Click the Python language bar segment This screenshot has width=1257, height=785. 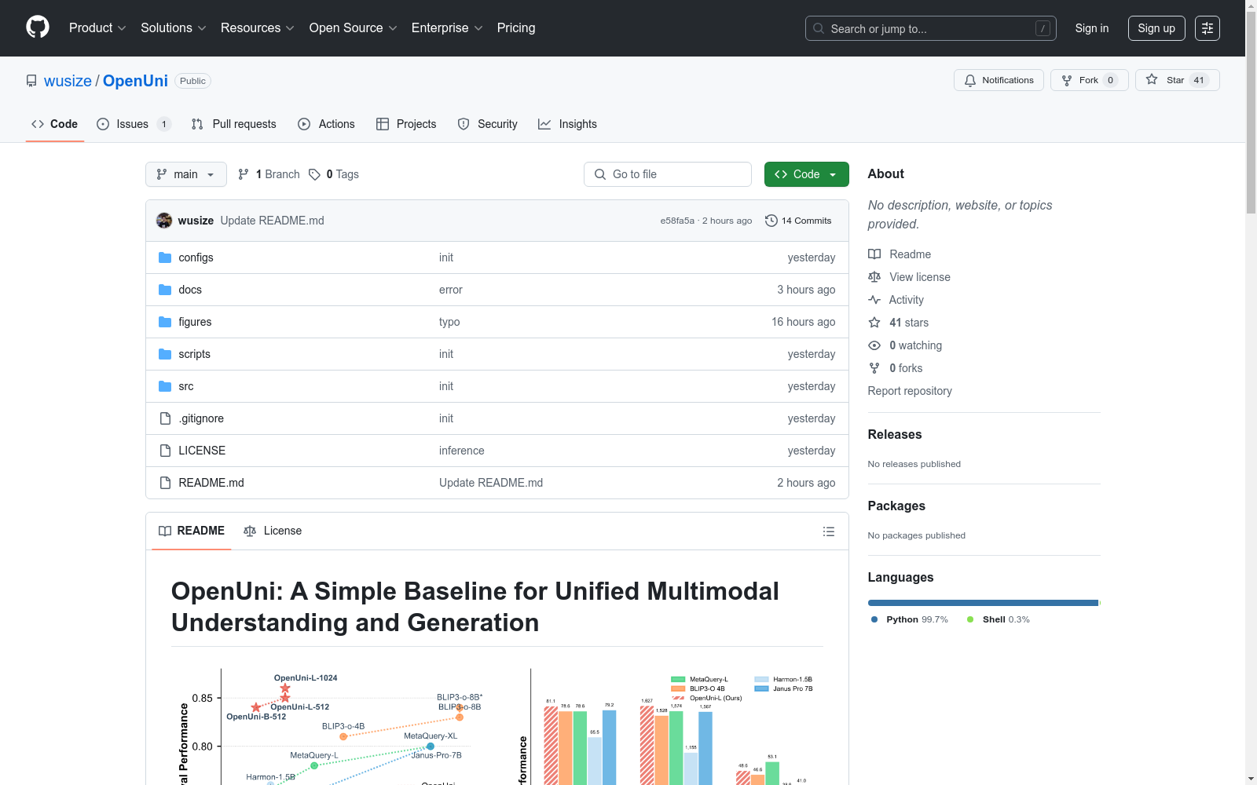tap(983, 603)
